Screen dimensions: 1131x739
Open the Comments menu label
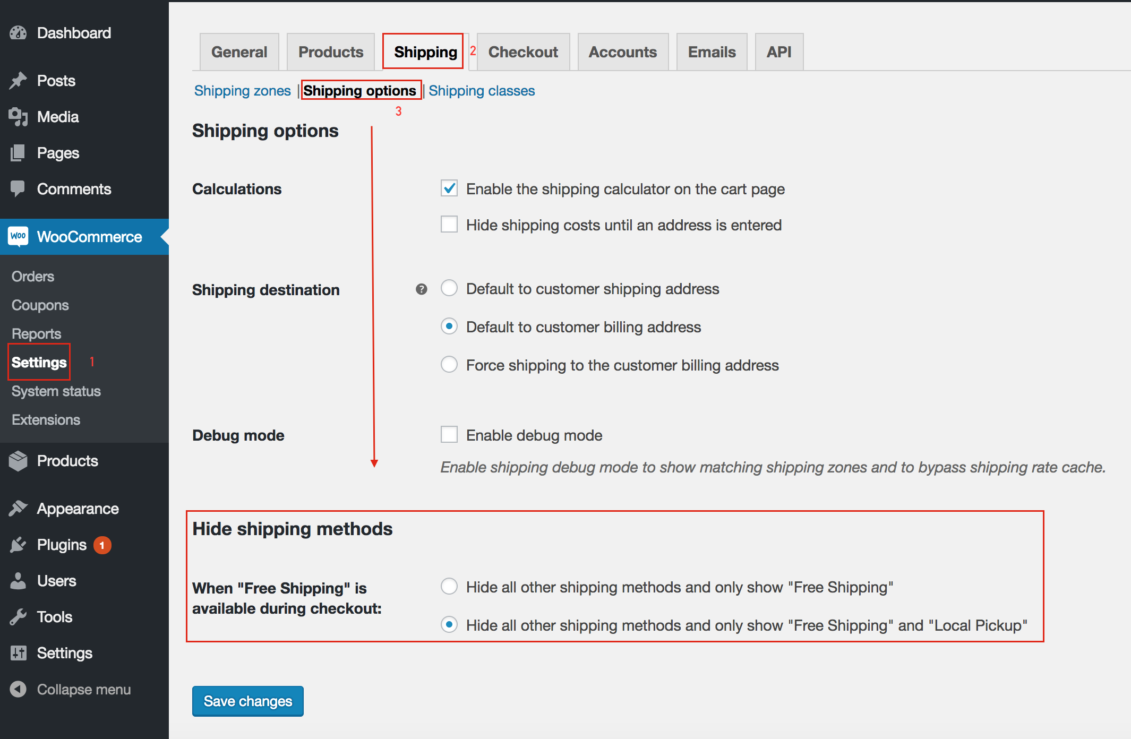coord(74,189)
